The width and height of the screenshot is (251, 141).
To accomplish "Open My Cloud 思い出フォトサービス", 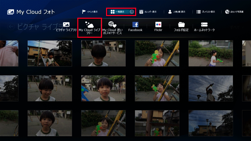I will pos(112,28).
